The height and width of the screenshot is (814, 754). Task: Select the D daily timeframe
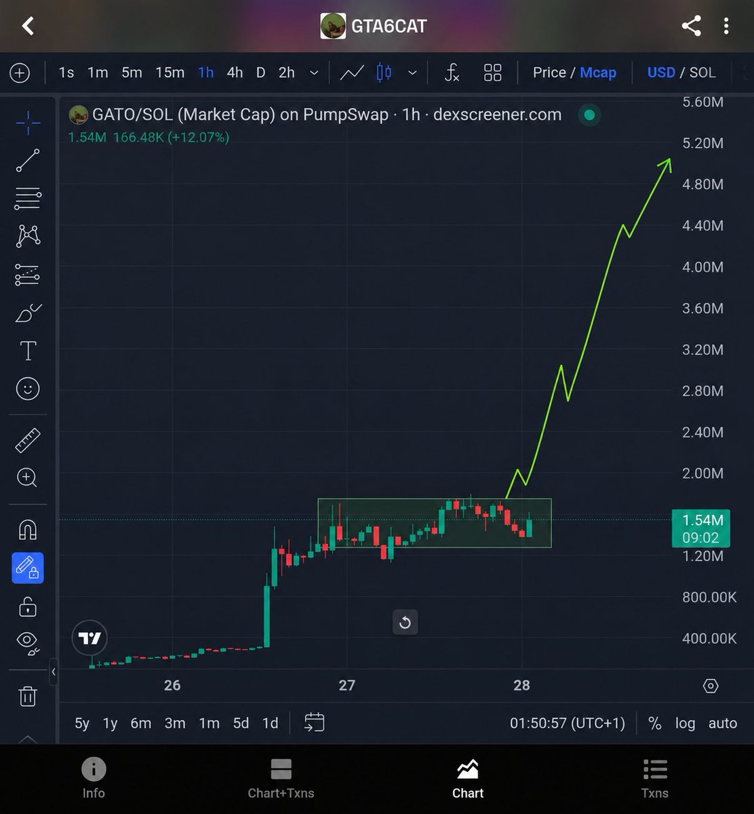tap(260, 73)
